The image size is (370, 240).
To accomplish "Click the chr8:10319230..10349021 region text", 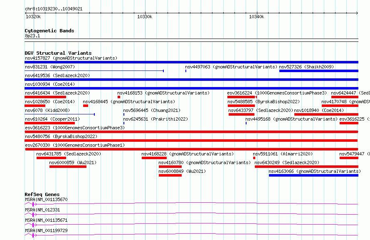I will coord(54,9).
